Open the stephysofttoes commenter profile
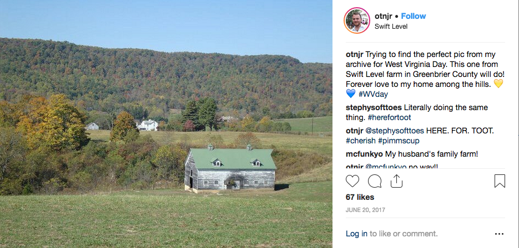Image resolution: width=519 pixels, height=248 pixels. [373, 107]
